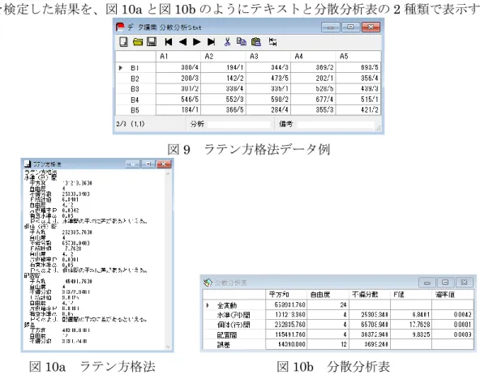
Task: Select row header B5 in data grid
Action: pyautogui.click(x=135, y=110)
